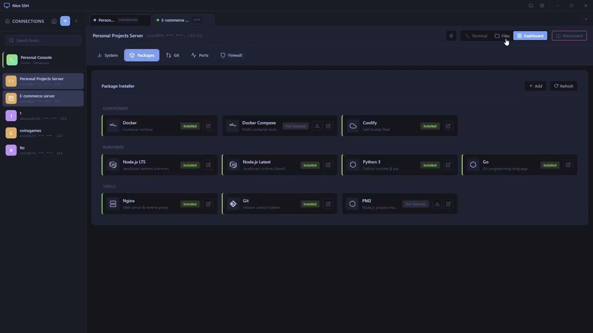Edit the Go package entry
Viewport: 593px width, 333px height.
pos(568,165)
